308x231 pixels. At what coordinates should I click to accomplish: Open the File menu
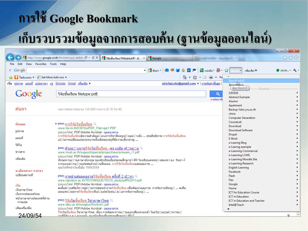point(12,64)
